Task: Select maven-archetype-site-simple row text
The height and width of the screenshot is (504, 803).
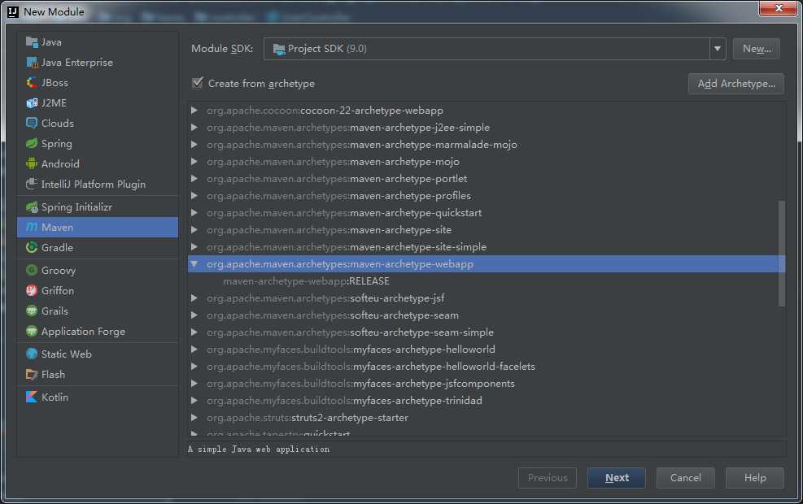Action: [x=347, y=246]
